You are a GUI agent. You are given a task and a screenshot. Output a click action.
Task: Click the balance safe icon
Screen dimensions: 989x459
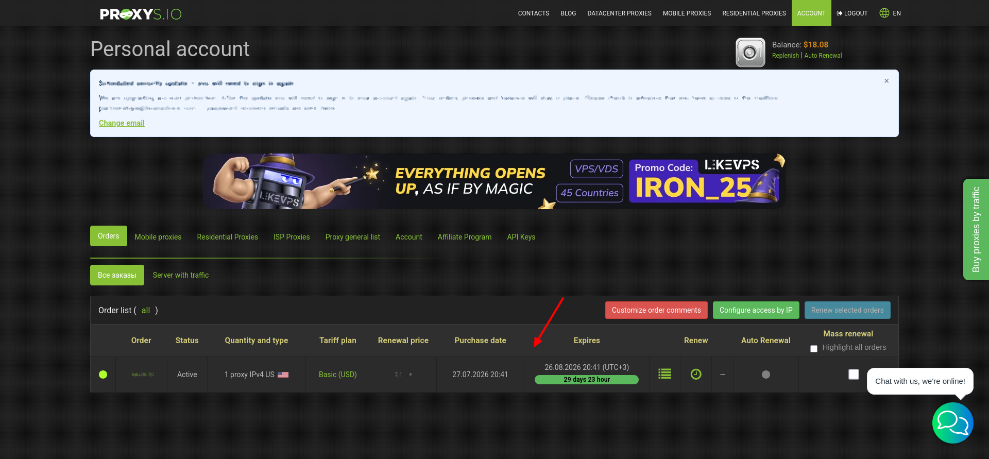coord(750,52)
